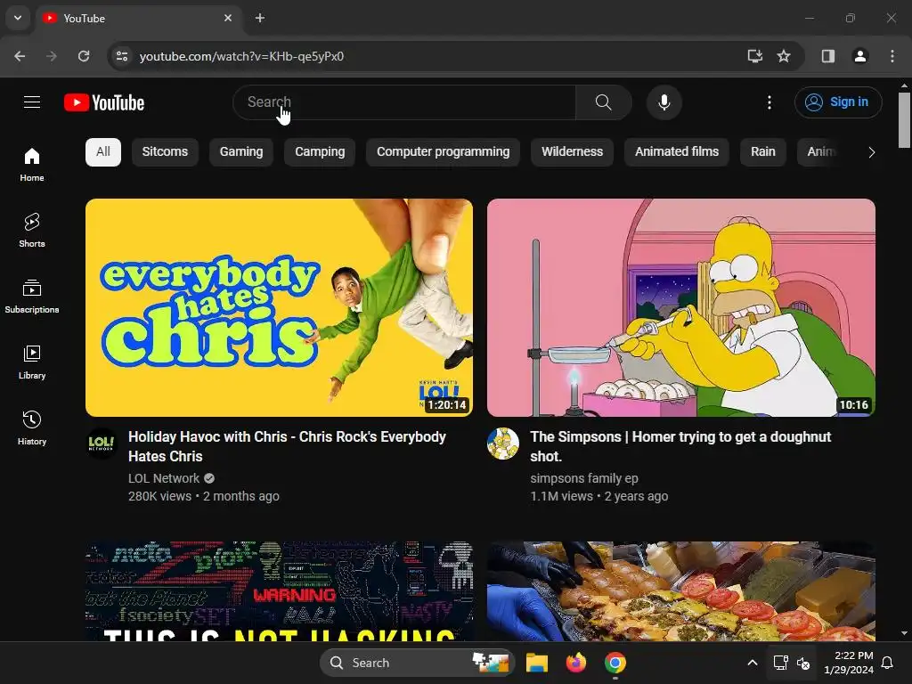Open Windows taskbar Search box

point(417,663)
